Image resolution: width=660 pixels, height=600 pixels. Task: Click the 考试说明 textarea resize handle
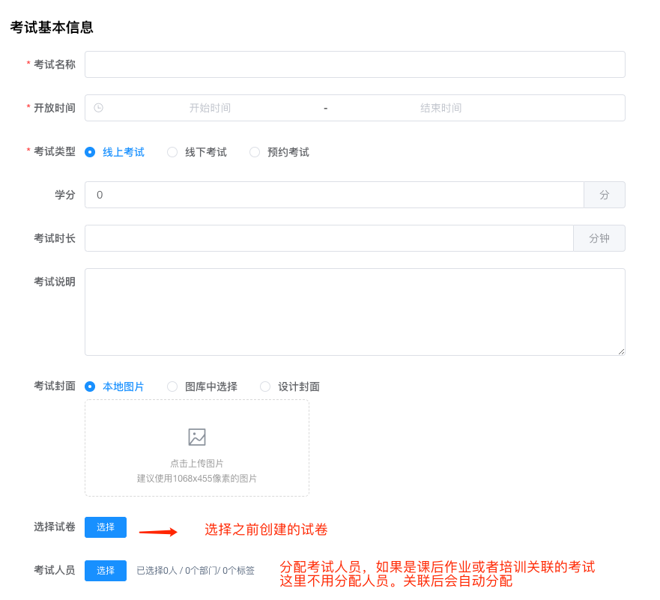pyautogui.click(x=621, y=351)
